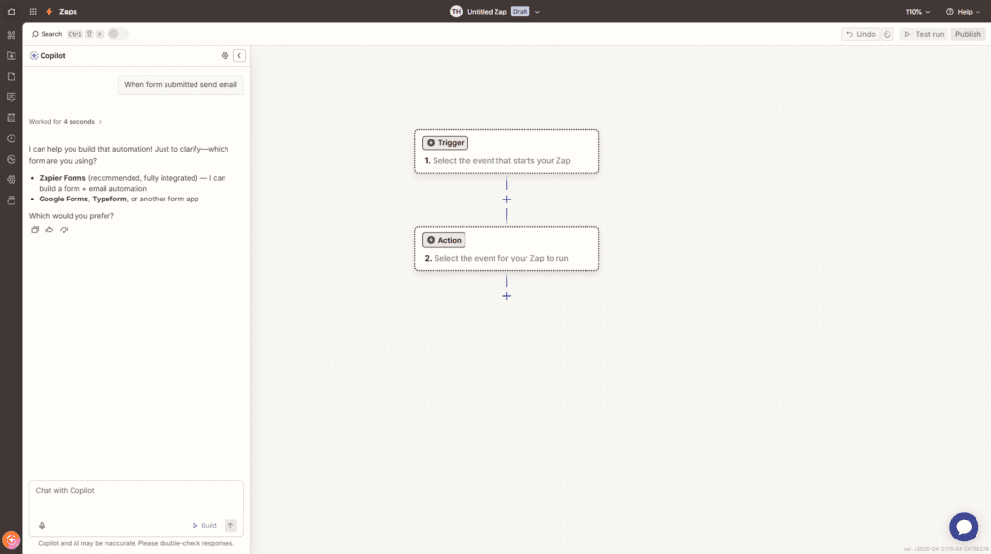
Task: Open the 110% zoom dropdown
Action: [917, 12]
